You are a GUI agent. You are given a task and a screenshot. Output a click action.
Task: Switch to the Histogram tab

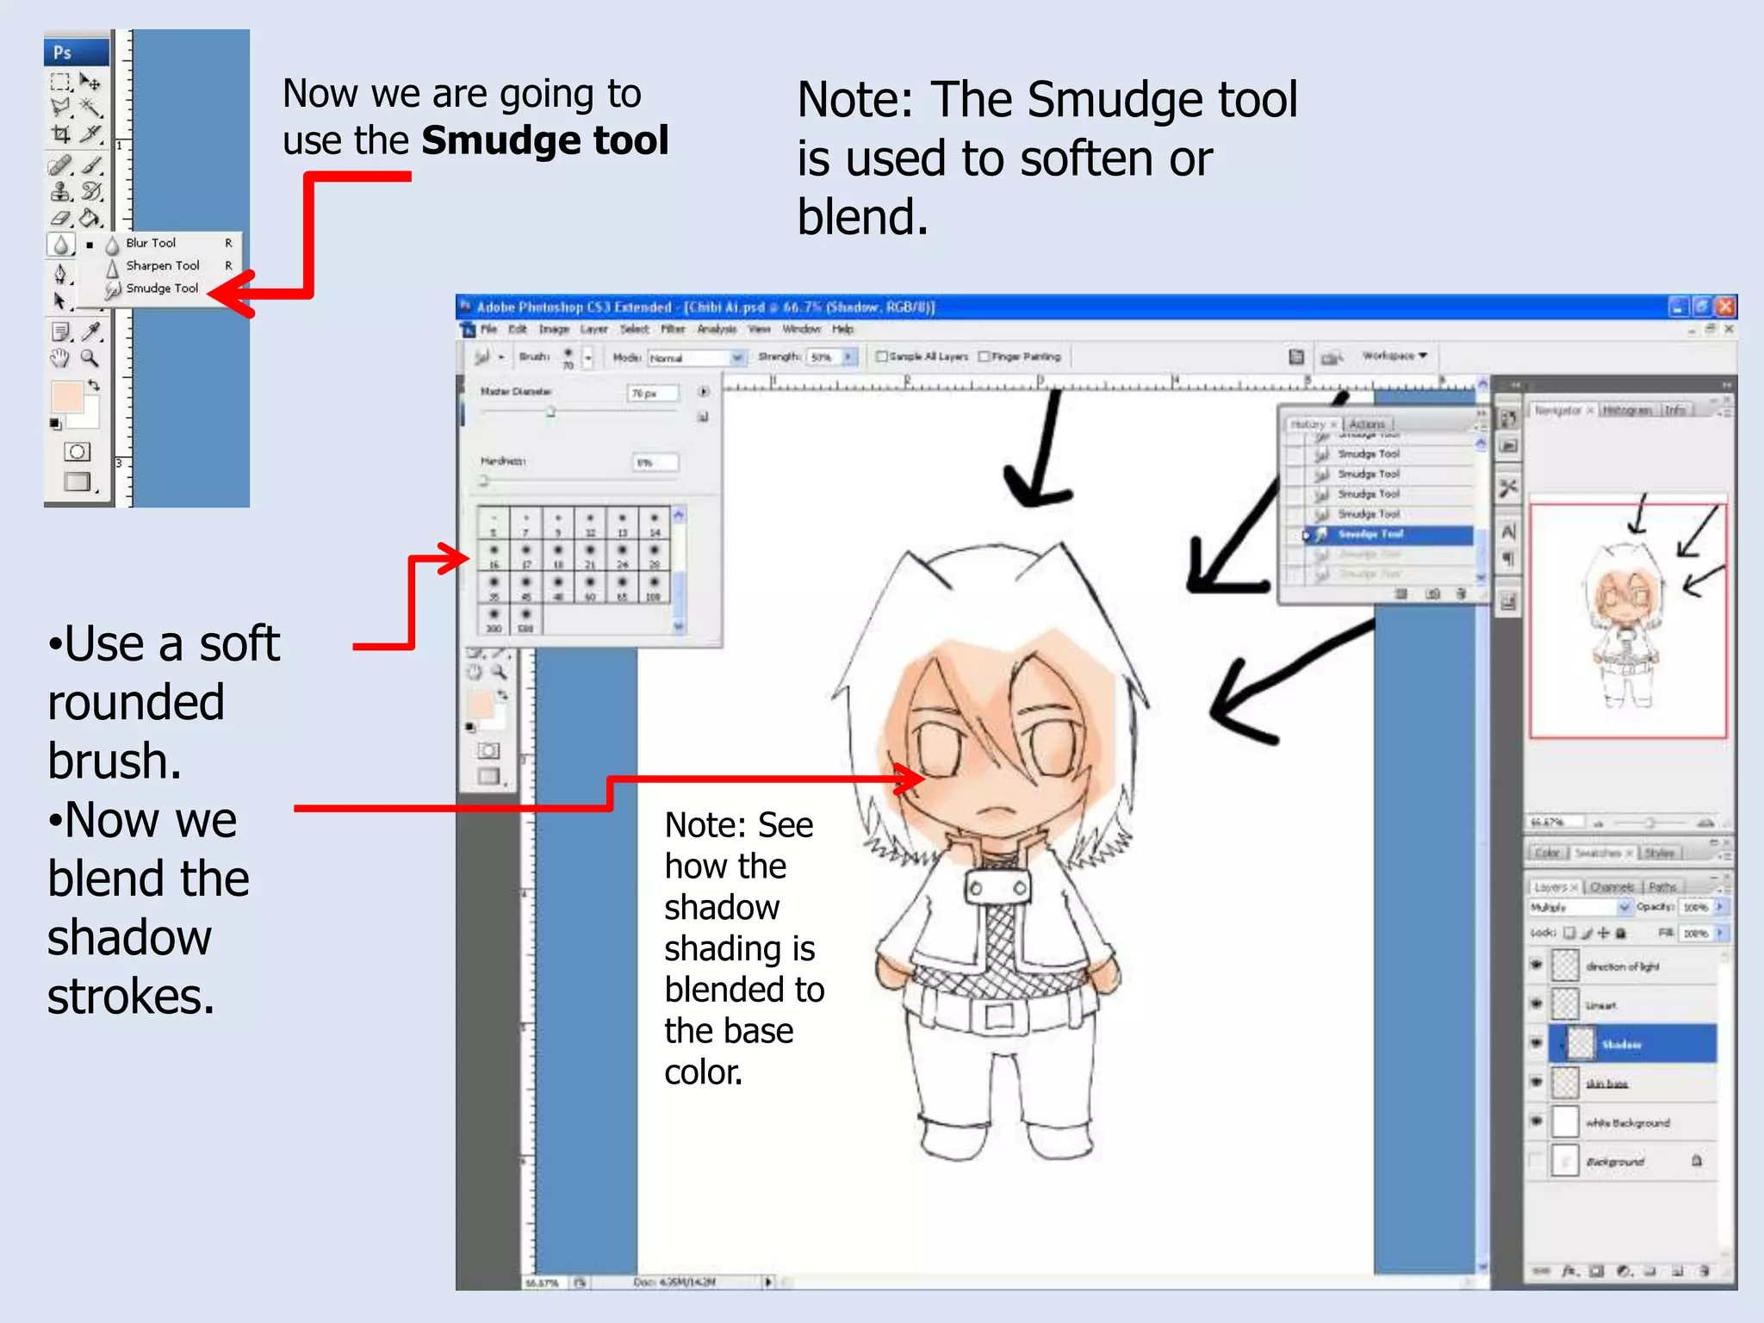click(1627, 411)
